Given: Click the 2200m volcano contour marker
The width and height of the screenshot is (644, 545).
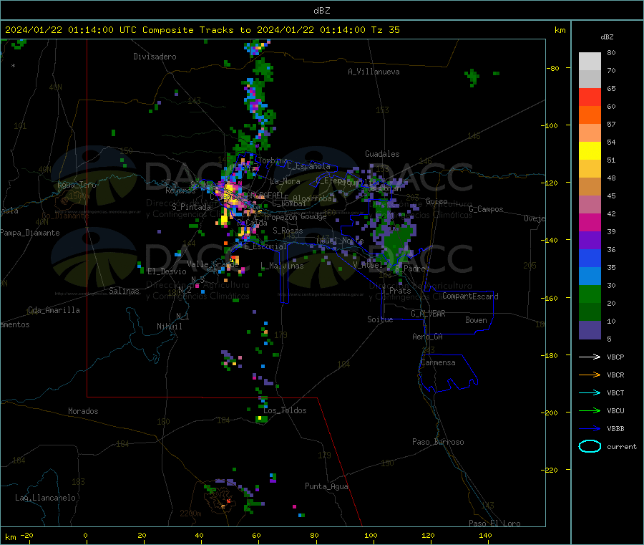Looking at the screenshot, I should 190,513.
